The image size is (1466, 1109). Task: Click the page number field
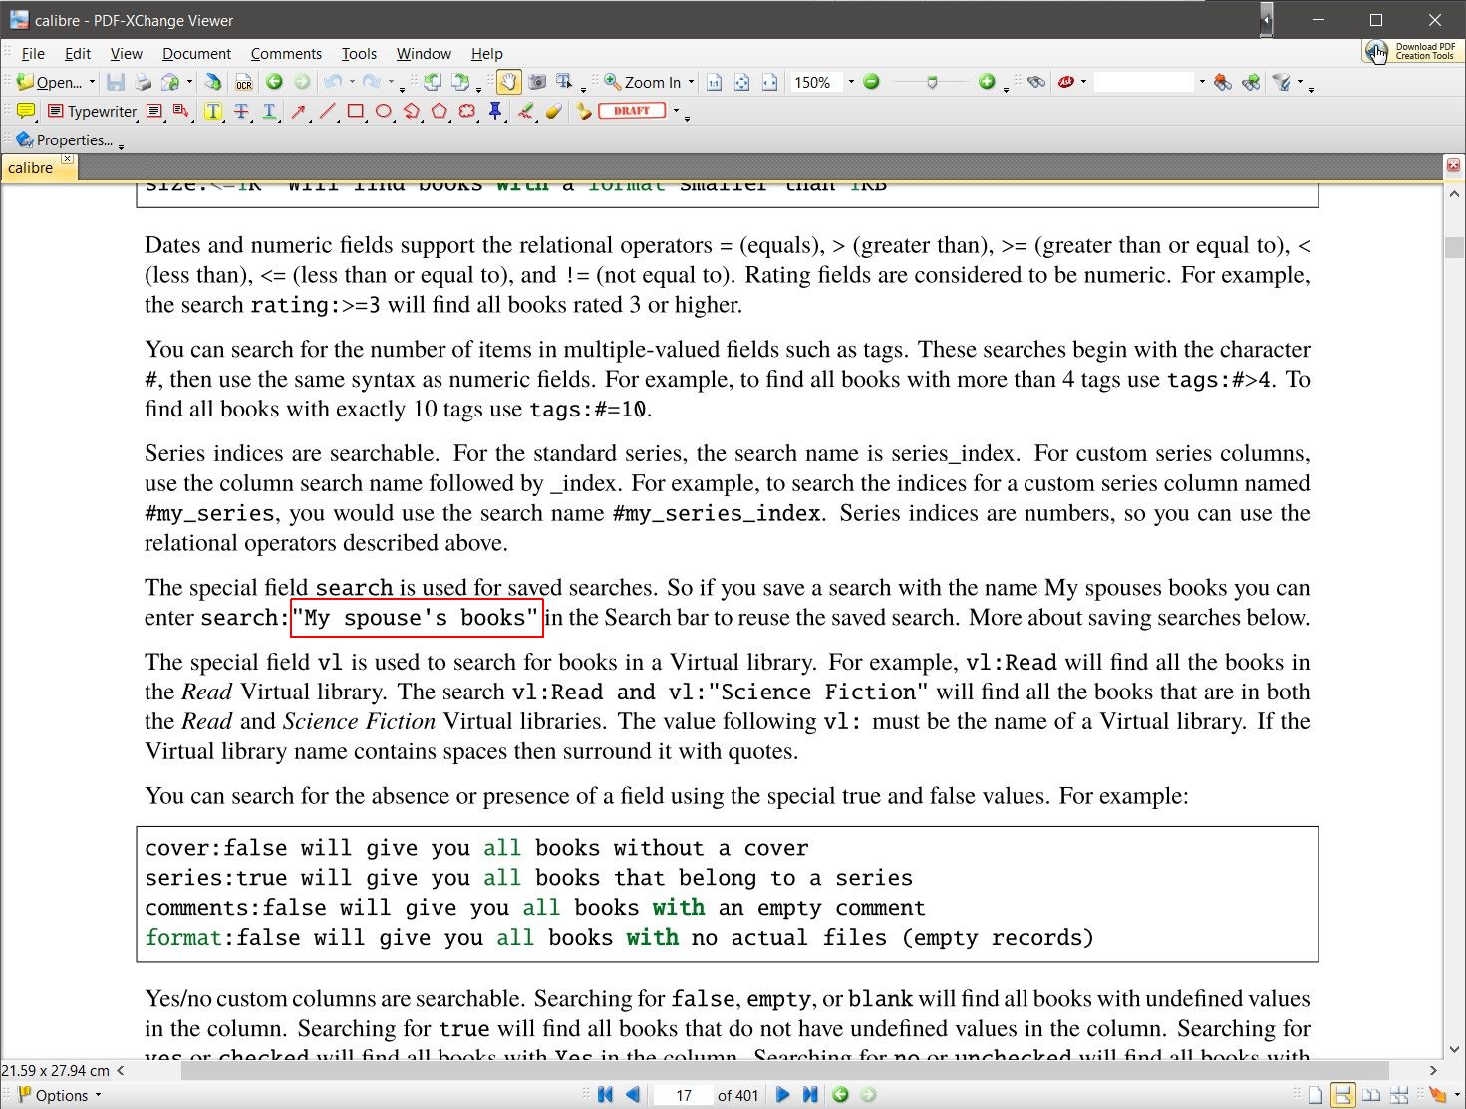684,1095
